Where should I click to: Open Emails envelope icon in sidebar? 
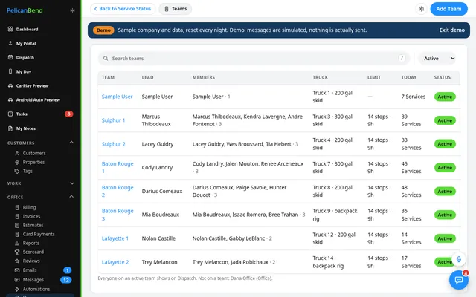point(17,270)
